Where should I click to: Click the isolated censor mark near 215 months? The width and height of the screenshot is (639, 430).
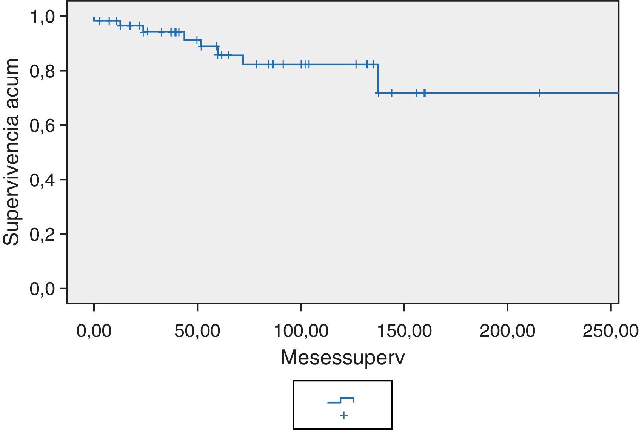(x=540, y=93)
